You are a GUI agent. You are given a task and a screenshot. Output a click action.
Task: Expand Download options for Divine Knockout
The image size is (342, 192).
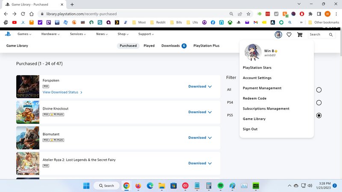[x=200, y=112]
